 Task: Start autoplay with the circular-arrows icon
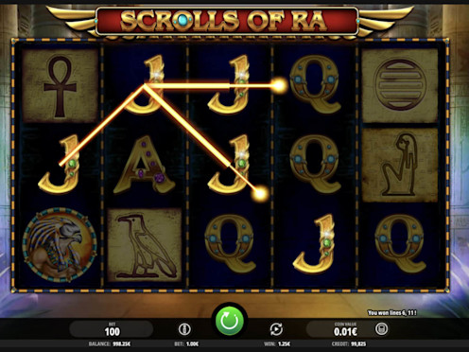[276, 329]
